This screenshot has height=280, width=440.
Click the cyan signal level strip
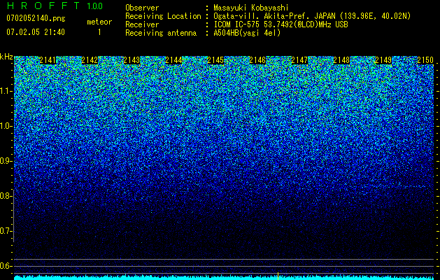click(x=224, y=277)
